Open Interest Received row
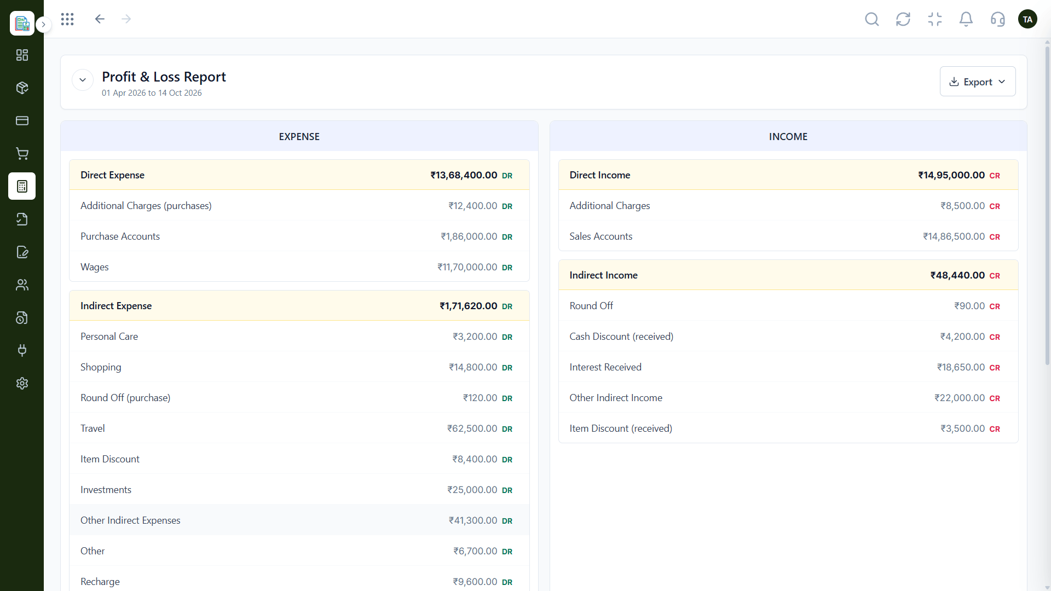 coord(788,367)
